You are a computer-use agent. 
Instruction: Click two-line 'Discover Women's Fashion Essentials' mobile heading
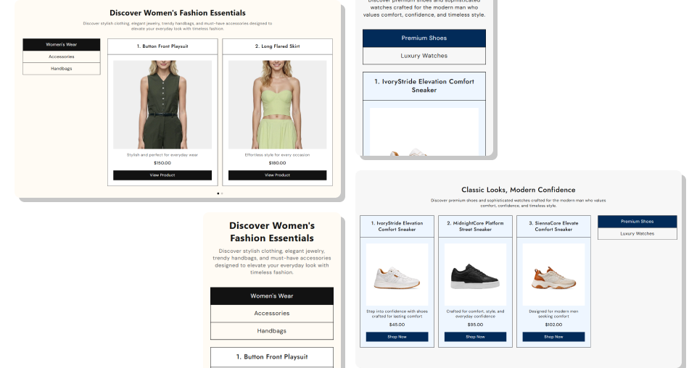271,232
